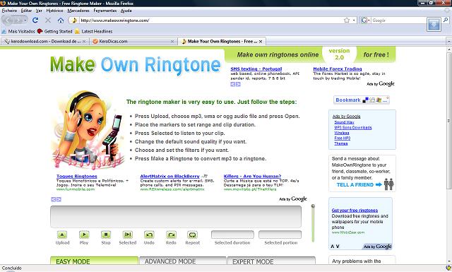Click the Redo icon
Image resolution: width=452 pixels, height=272 pixels.
171,235
